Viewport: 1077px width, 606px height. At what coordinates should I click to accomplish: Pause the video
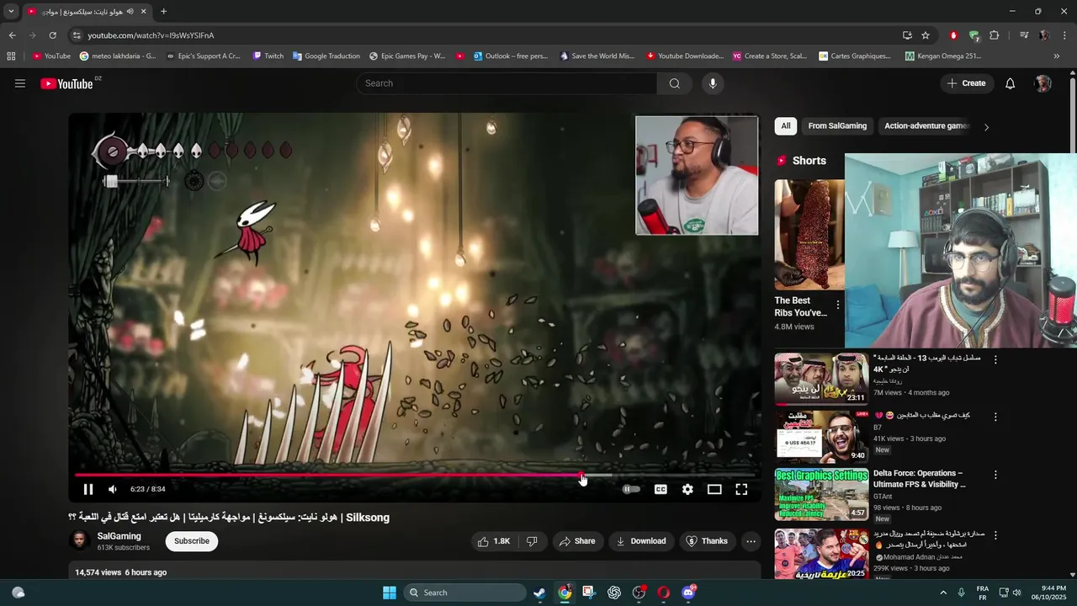(88, 489)
